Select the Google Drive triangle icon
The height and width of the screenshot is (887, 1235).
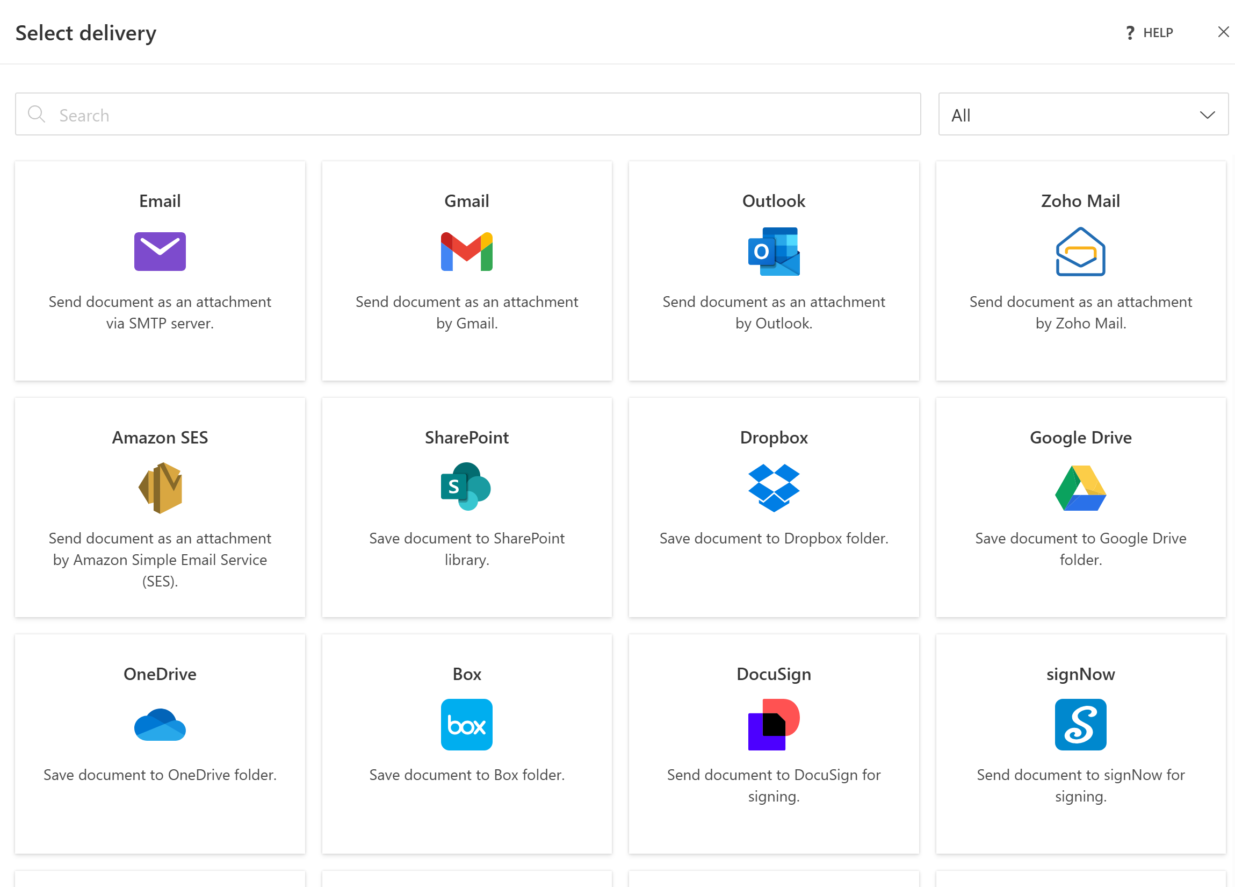click(1080, 488)
